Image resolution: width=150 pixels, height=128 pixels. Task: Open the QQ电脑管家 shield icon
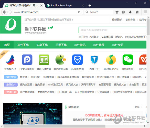(77, 60)
